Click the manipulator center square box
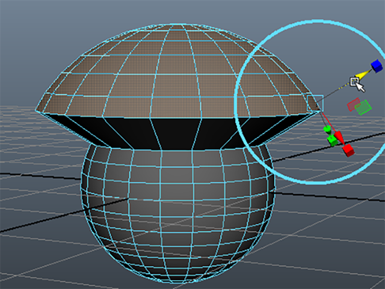 (315, 103)
